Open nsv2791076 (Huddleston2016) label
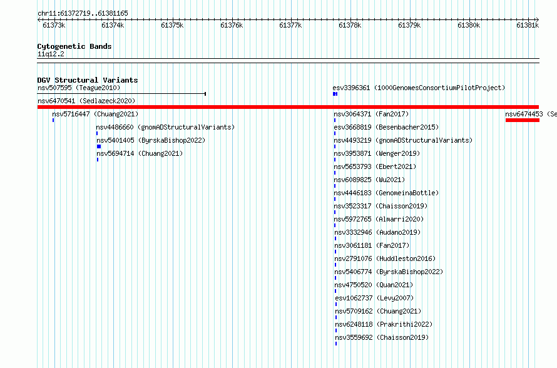This screenshot has width=557, height=368. click(385, 258)
